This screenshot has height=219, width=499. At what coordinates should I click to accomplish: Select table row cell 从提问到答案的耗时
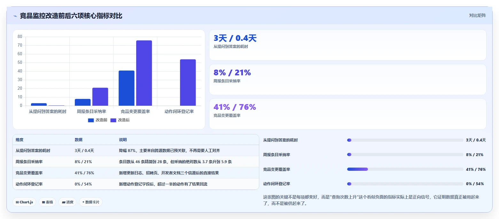pyautogui.click(x=33, y=151)
